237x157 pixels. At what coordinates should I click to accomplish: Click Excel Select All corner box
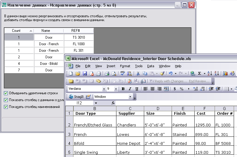click(69, 109)
